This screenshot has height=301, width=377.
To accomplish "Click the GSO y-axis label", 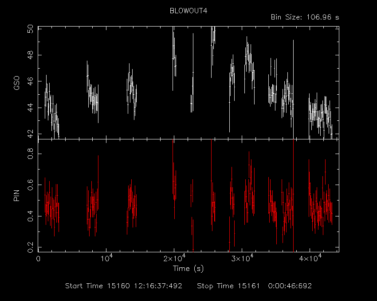I will [16, 83].
